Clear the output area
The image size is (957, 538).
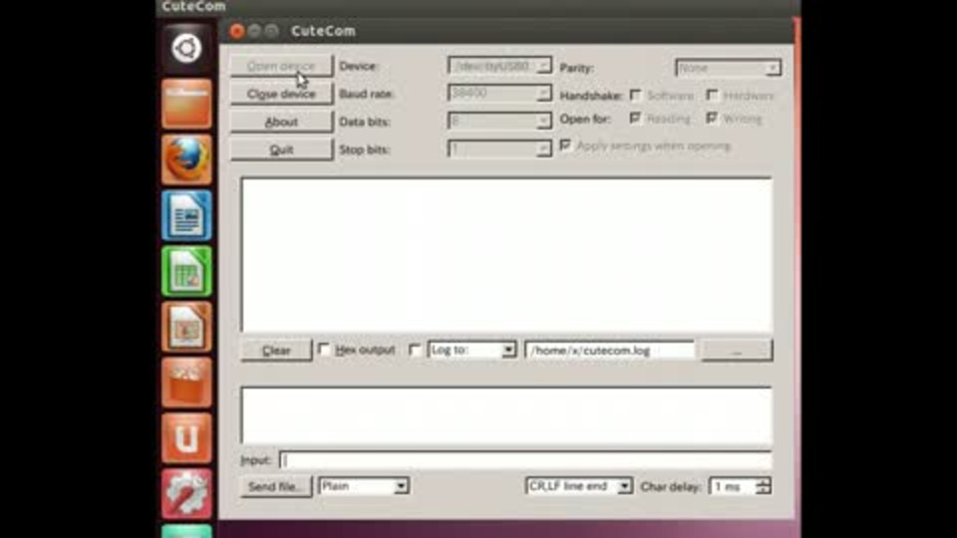tap(276, 350)
